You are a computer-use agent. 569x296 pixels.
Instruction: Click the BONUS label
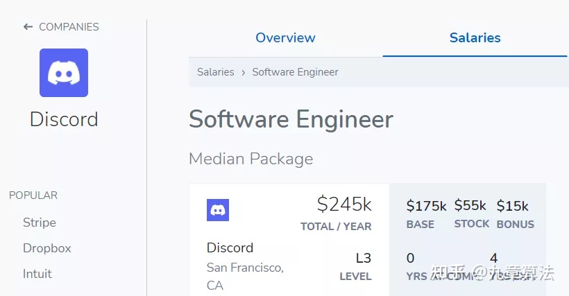pos(516,225)
